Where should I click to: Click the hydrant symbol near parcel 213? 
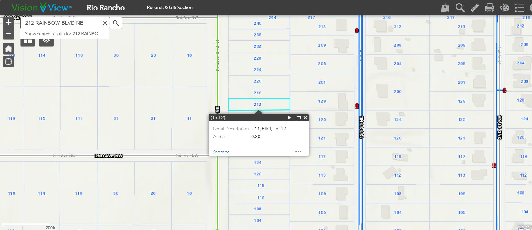point(357,30)
